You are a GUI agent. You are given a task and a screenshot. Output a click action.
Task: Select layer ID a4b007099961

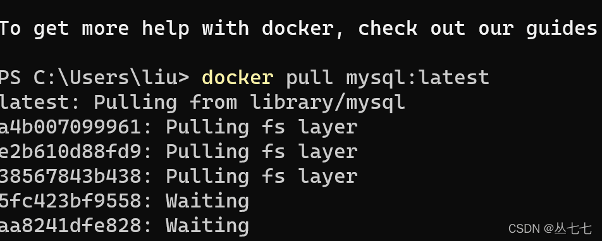point(70,127)
